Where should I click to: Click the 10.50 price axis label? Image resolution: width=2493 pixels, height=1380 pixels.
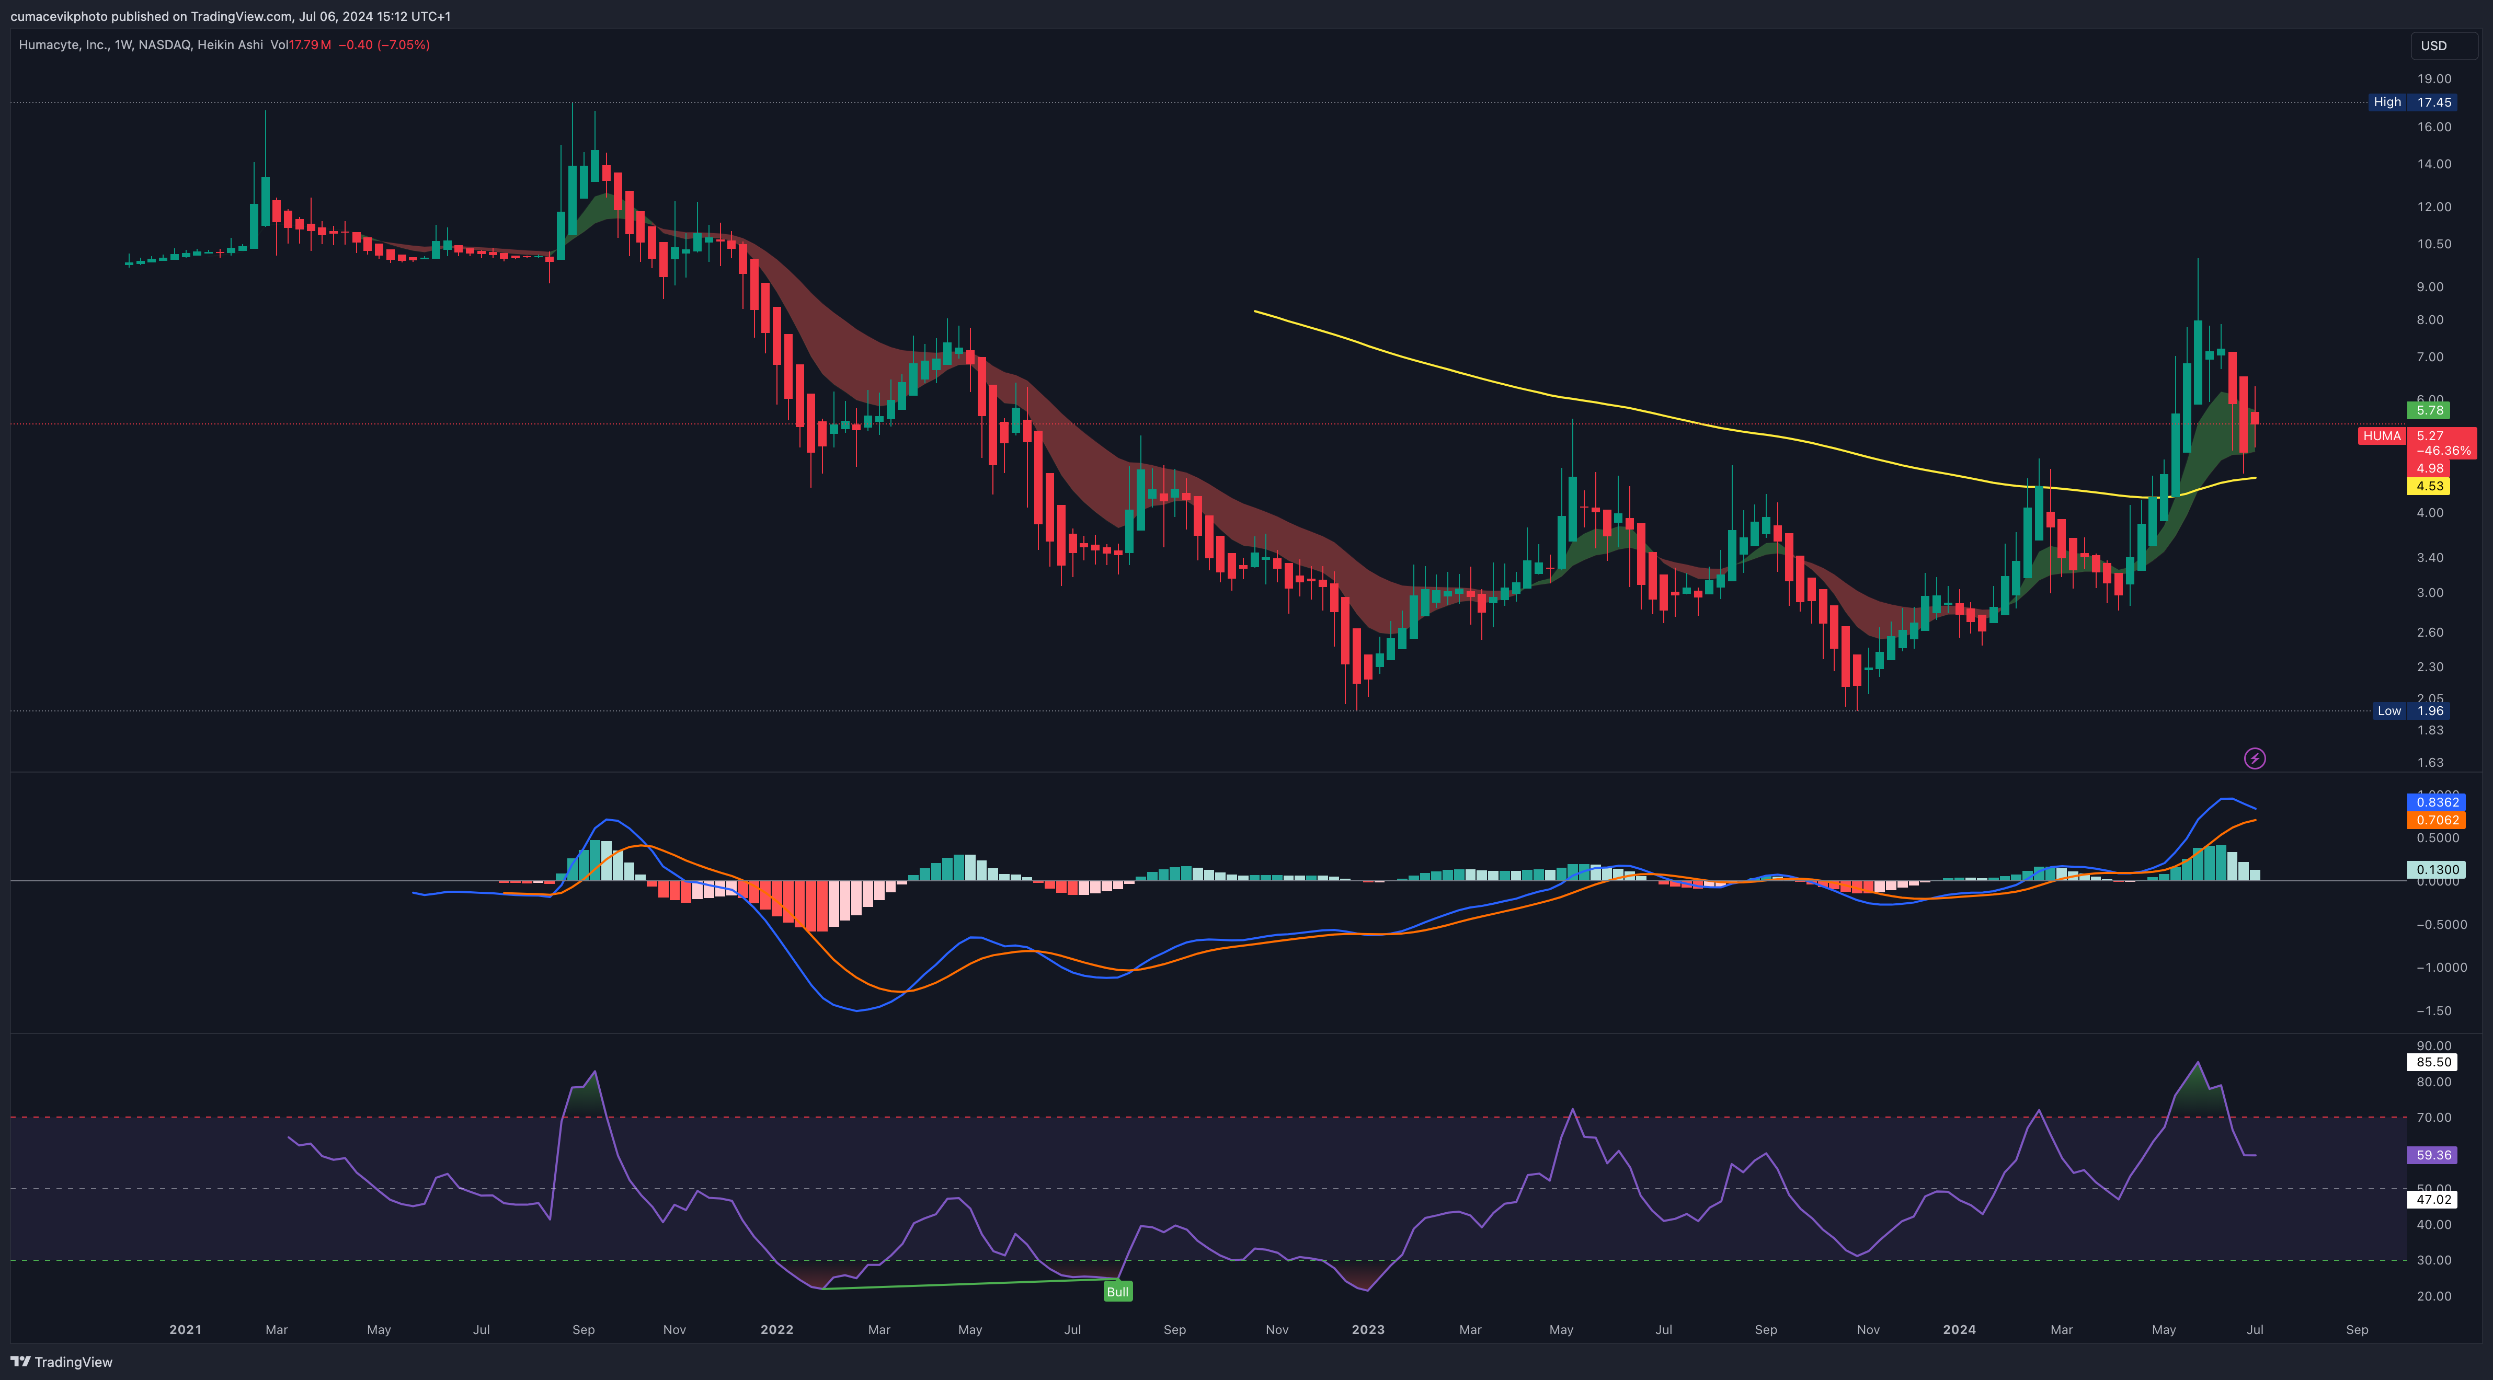pos(2434,244)
